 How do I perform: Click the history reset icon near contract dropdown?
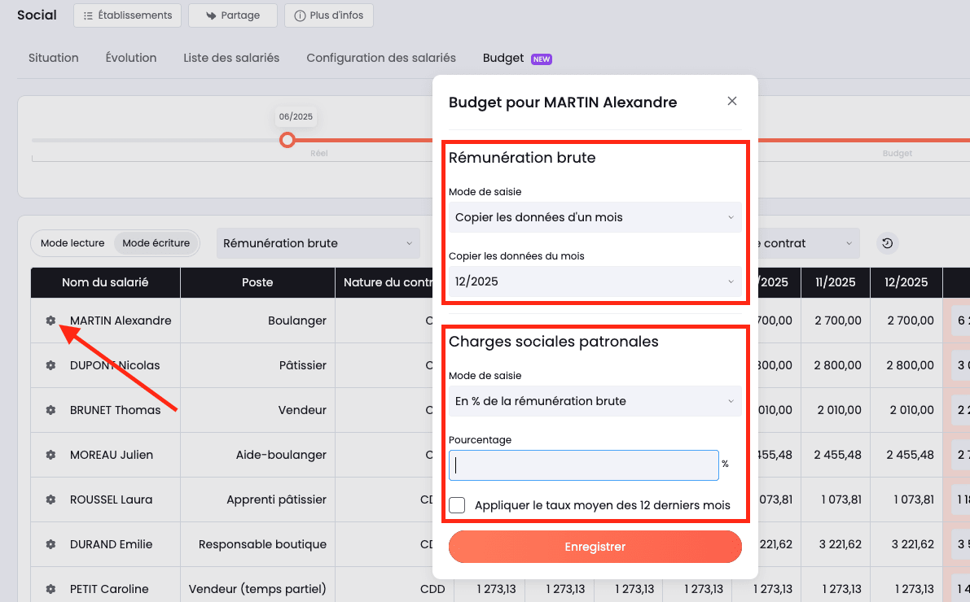tap(887, 242)
